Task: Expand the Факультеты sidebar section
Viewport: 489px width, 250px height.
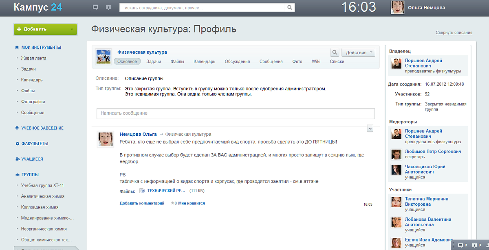Action: (x=35, y=143)
